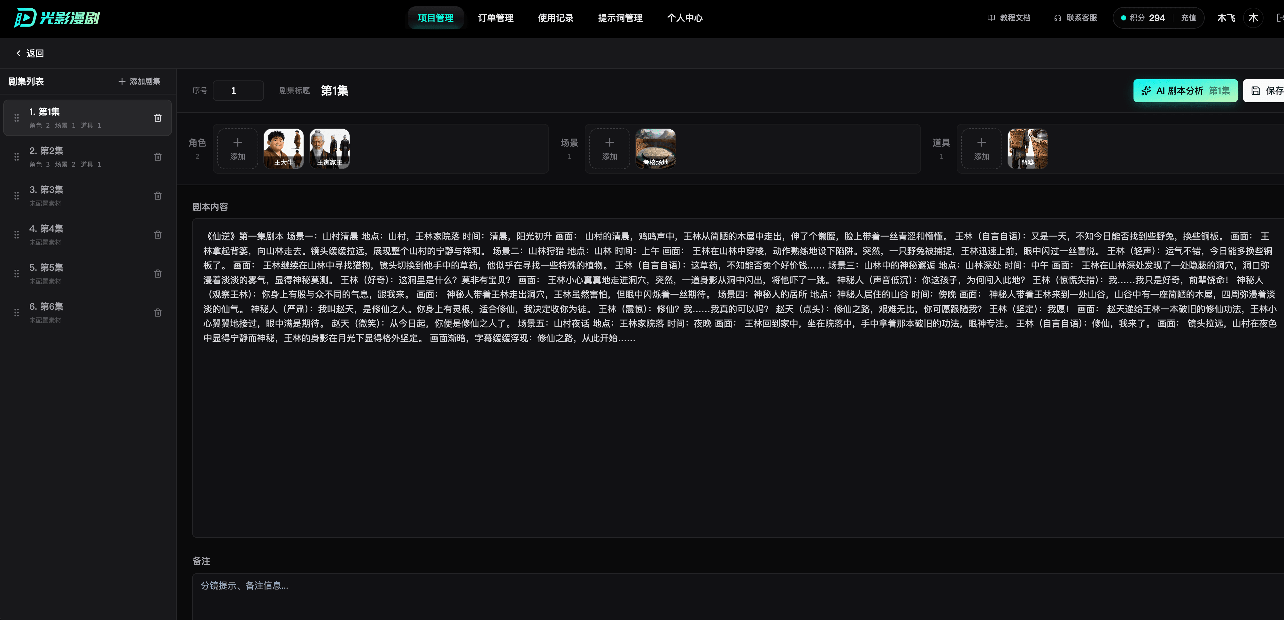Select episode 5. 第5集
The image size is (1284, 620).
88,273
